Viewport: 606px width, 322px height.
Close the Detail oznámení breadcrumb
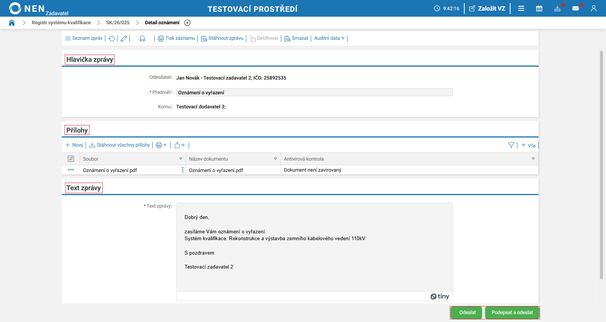pos(187,23)
